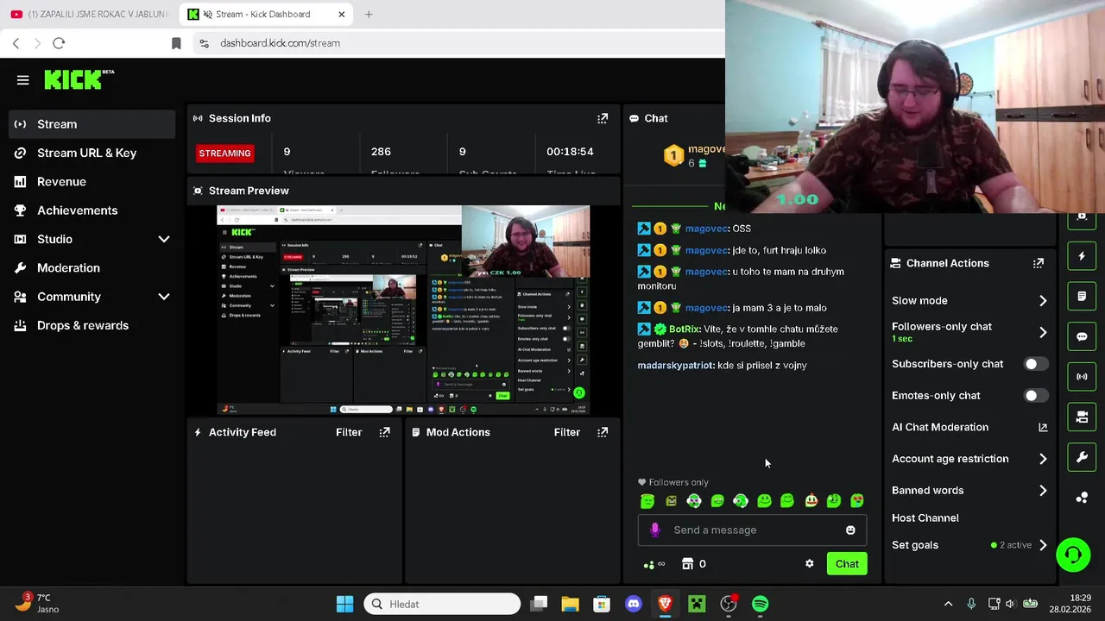Insert the Santa-hat emote
This screenshot has width=1105, height=621.
811,500
